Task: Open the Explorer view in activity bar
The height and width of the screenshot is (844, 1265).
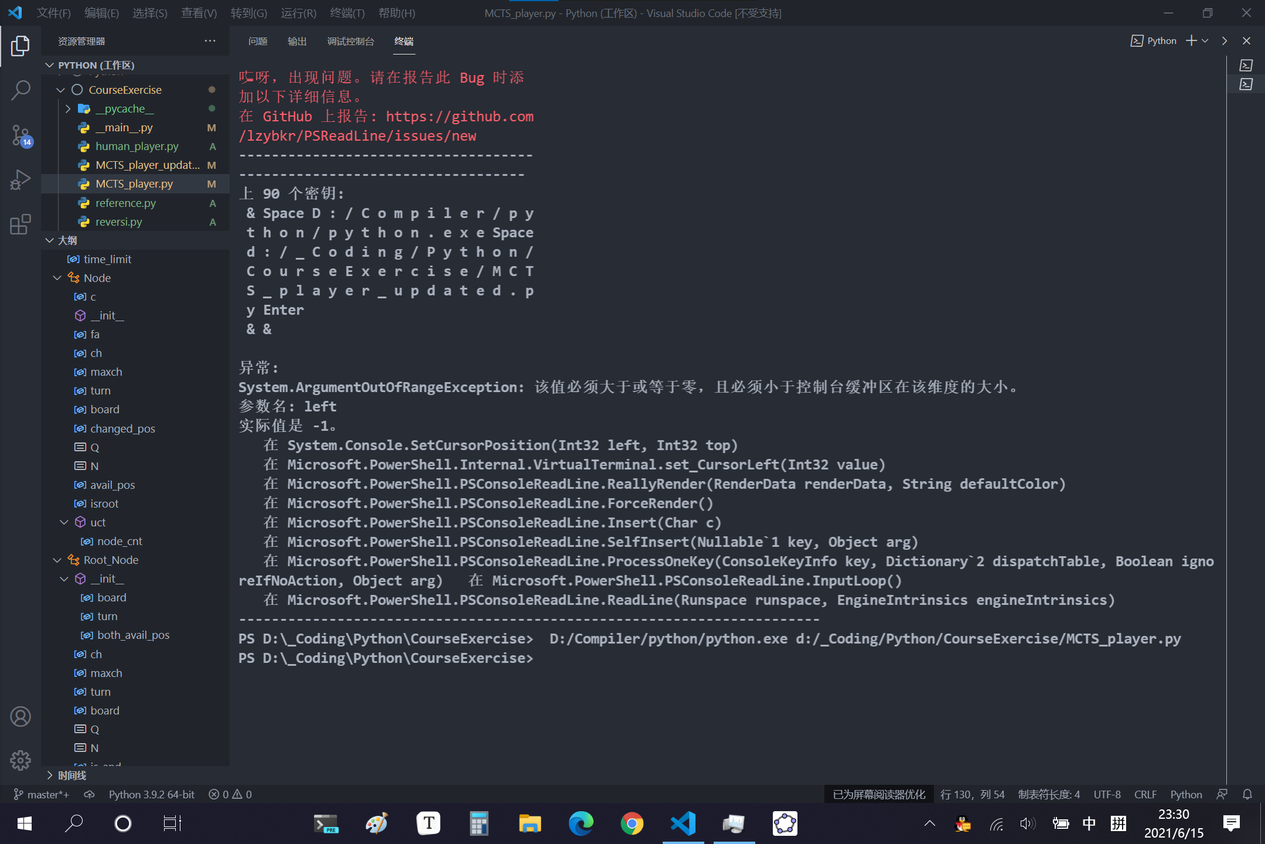Action: click(21, 46)
